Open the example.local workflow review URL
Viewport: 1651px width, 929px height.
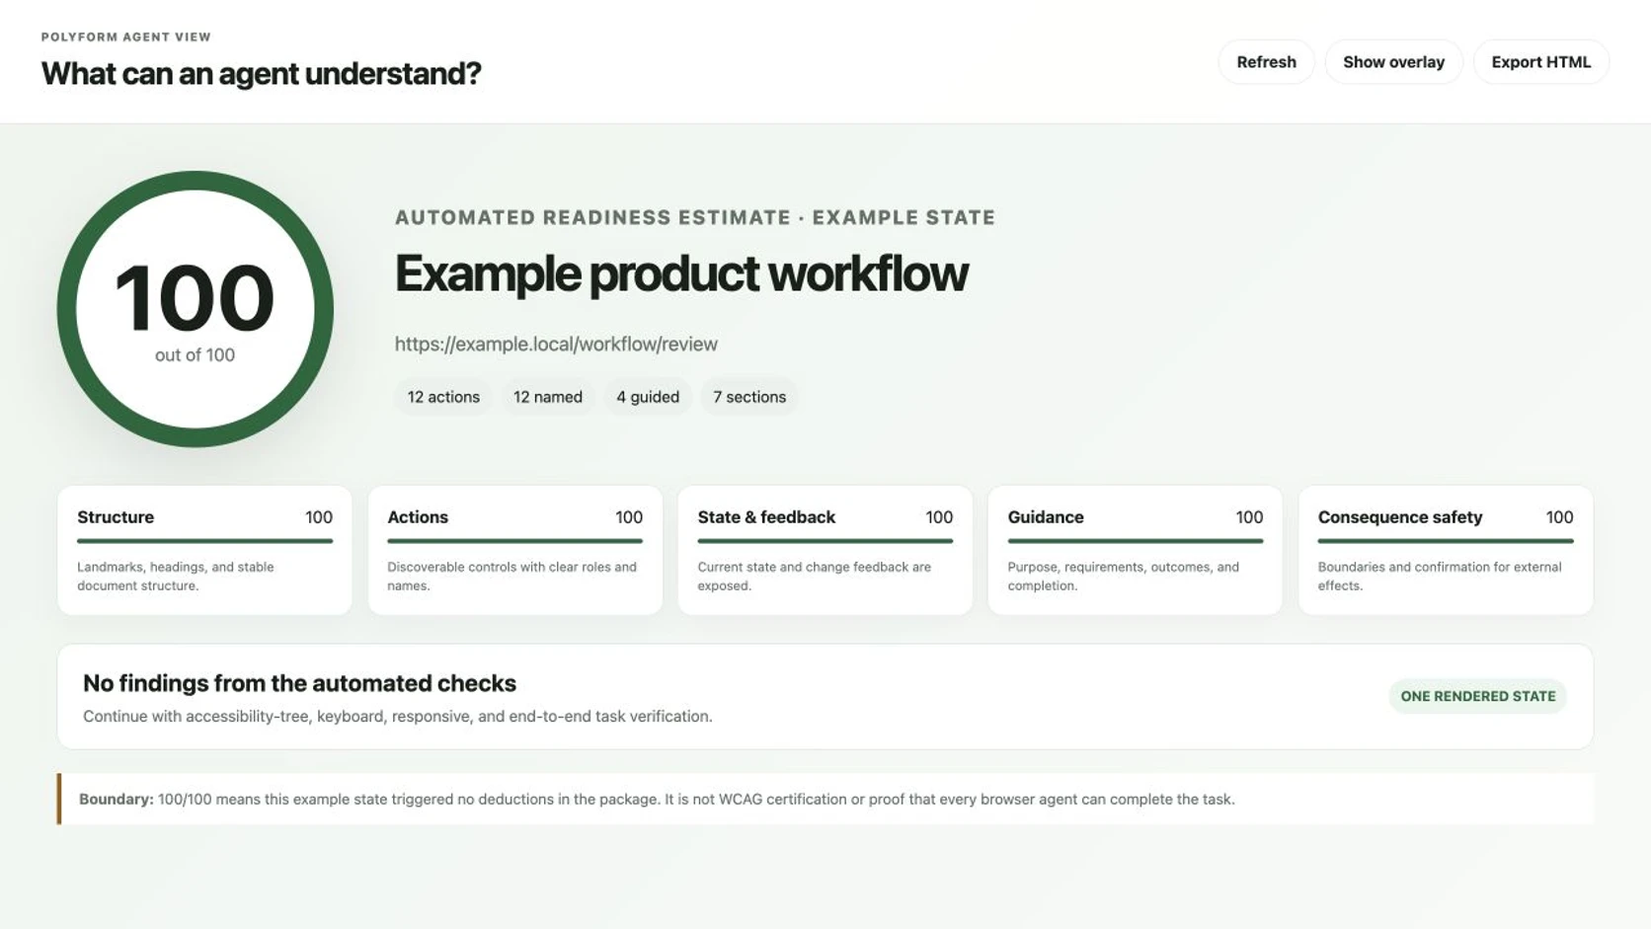556,344
